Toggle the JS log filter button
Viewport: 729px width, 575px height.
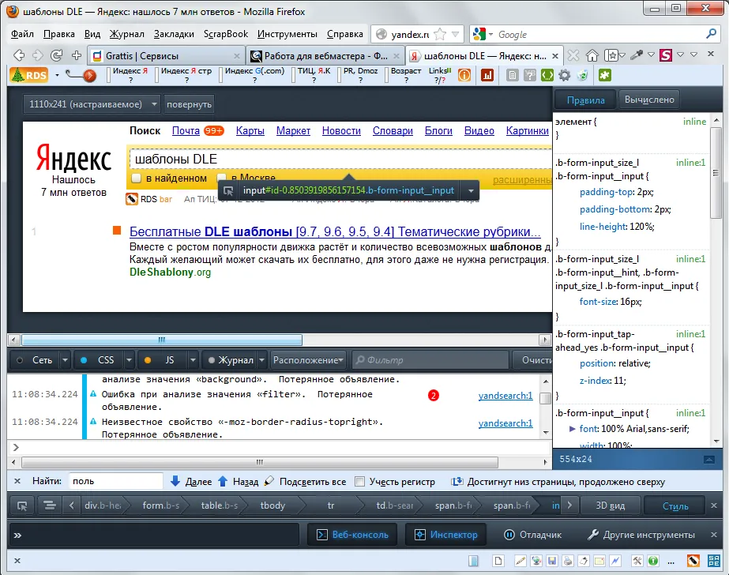pyautogui.click(x=163, y=360)
